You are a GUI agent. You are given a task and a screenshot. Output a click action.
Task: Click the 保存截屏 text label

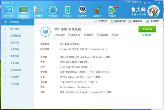(x=137, y=21)
